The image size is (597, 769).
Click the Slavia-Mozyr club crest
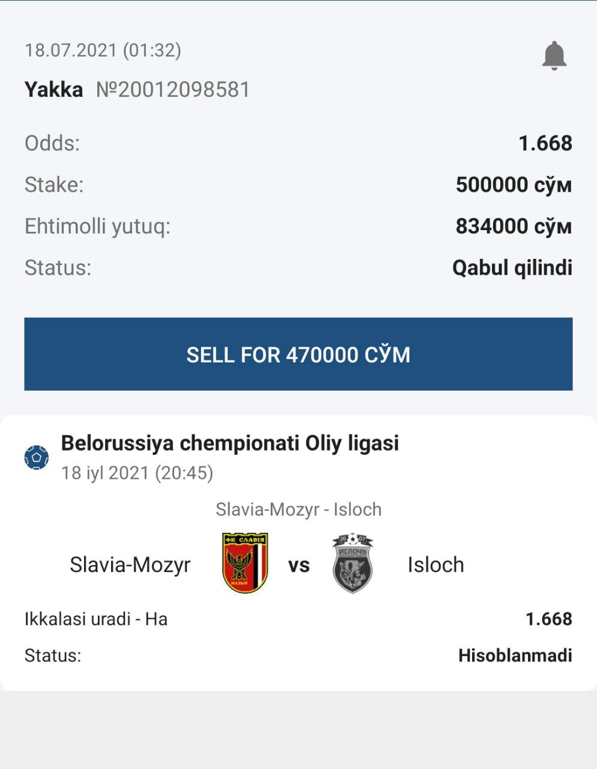tap(245, 563)
